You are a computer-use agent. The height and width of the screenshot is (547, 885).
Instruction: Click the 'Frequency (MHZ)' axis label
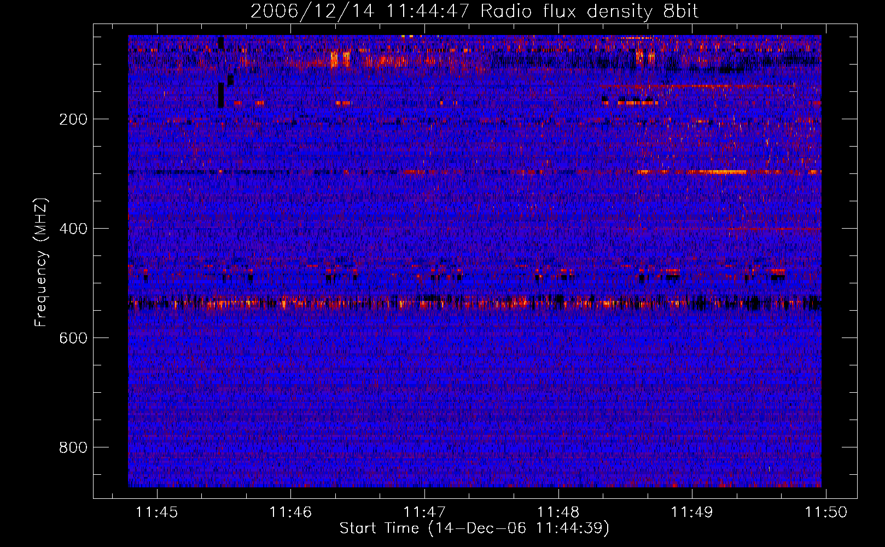click(41, 263)
